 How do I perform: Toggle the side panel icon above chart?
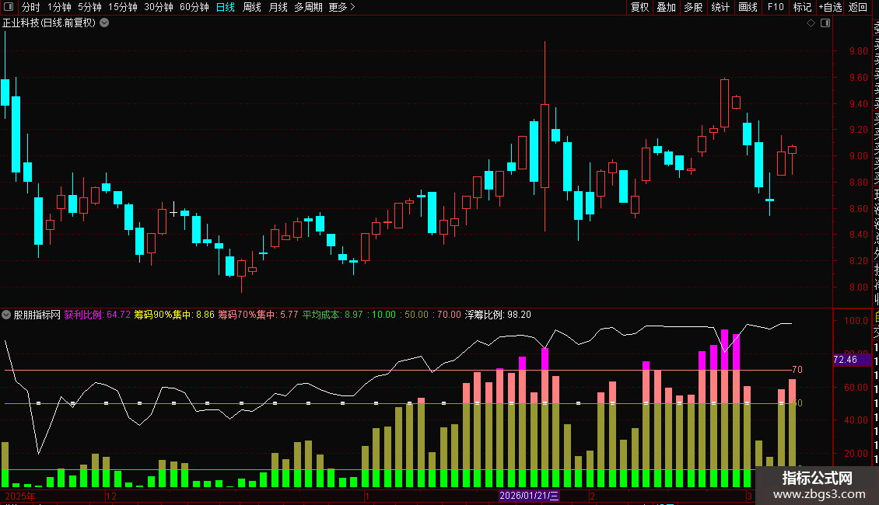coord(825,23)
